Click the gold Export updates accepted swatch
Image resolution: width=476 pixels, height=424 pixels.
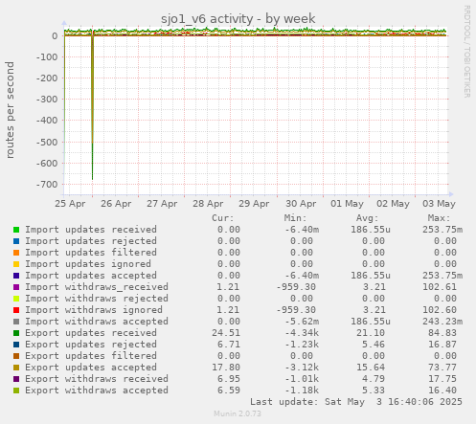click(x=16, y=368)
